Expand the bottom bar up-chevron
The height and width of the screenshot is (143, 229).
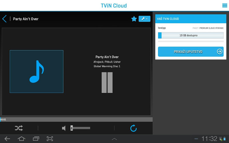tap(114, 139)
